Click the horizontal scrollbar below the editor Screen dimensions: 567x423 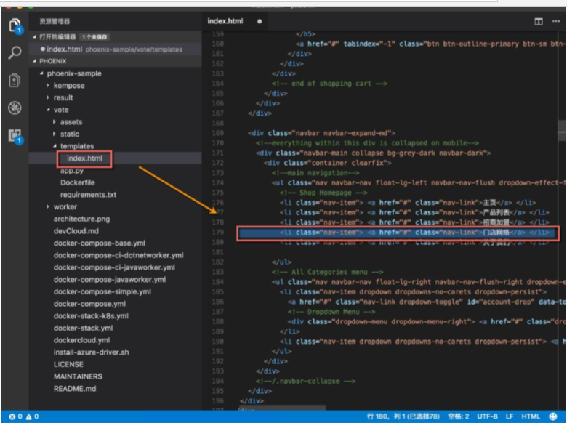pyautogui.click(x=282, y=408)
